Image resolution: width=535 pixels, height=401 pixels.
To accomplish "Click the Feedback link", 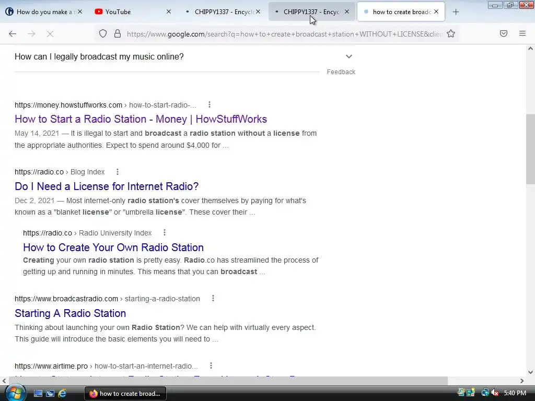I will click(341, 72).
